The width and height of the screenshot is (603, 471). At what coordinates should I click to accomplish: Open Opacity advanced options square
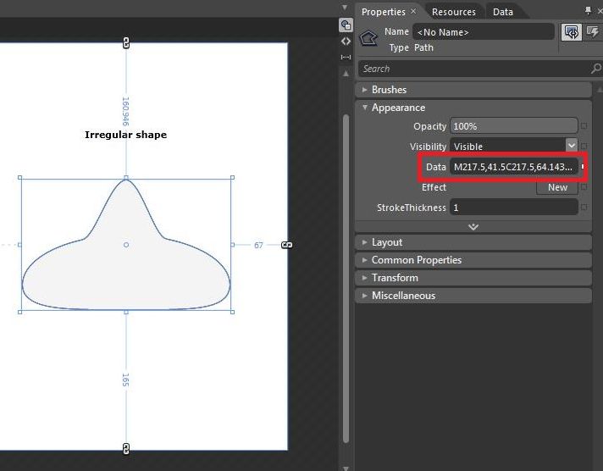[584, 126]
